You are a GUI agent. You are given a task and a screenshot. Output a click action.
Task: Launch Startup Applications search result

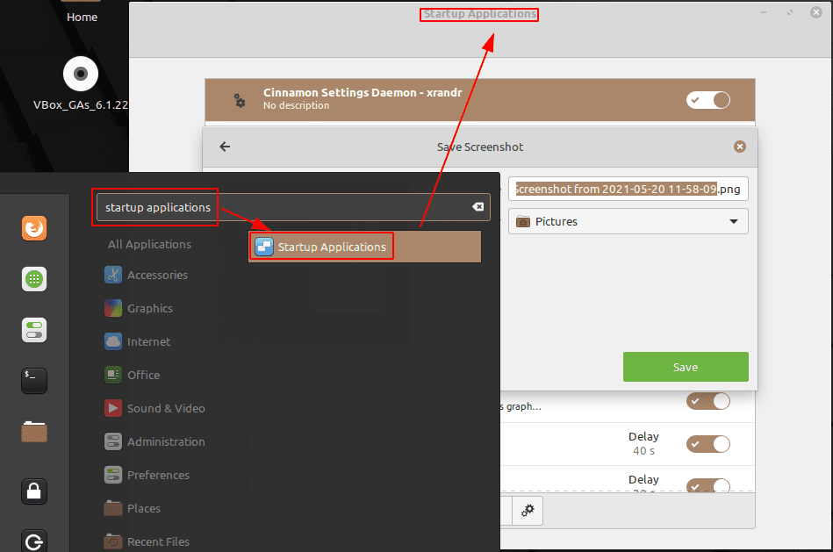point(365,247)
